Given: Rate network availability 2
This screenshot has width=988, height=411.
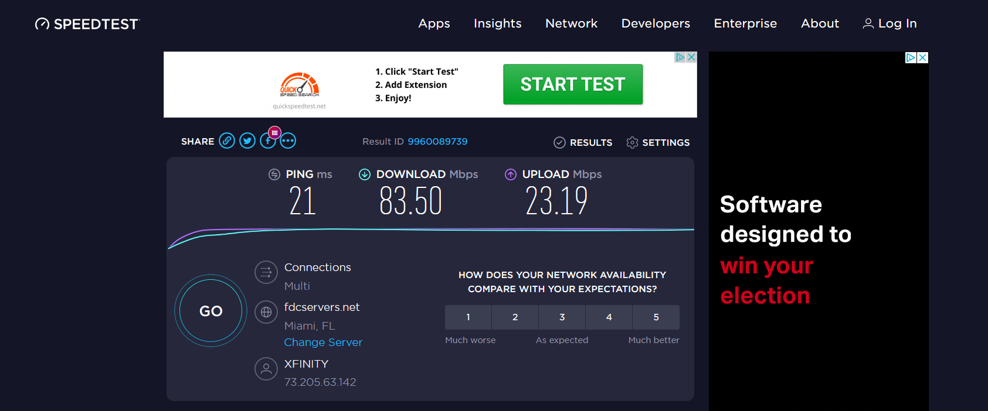Looking at the screenshot, I should pyautogui.click(x=515, y=317).
